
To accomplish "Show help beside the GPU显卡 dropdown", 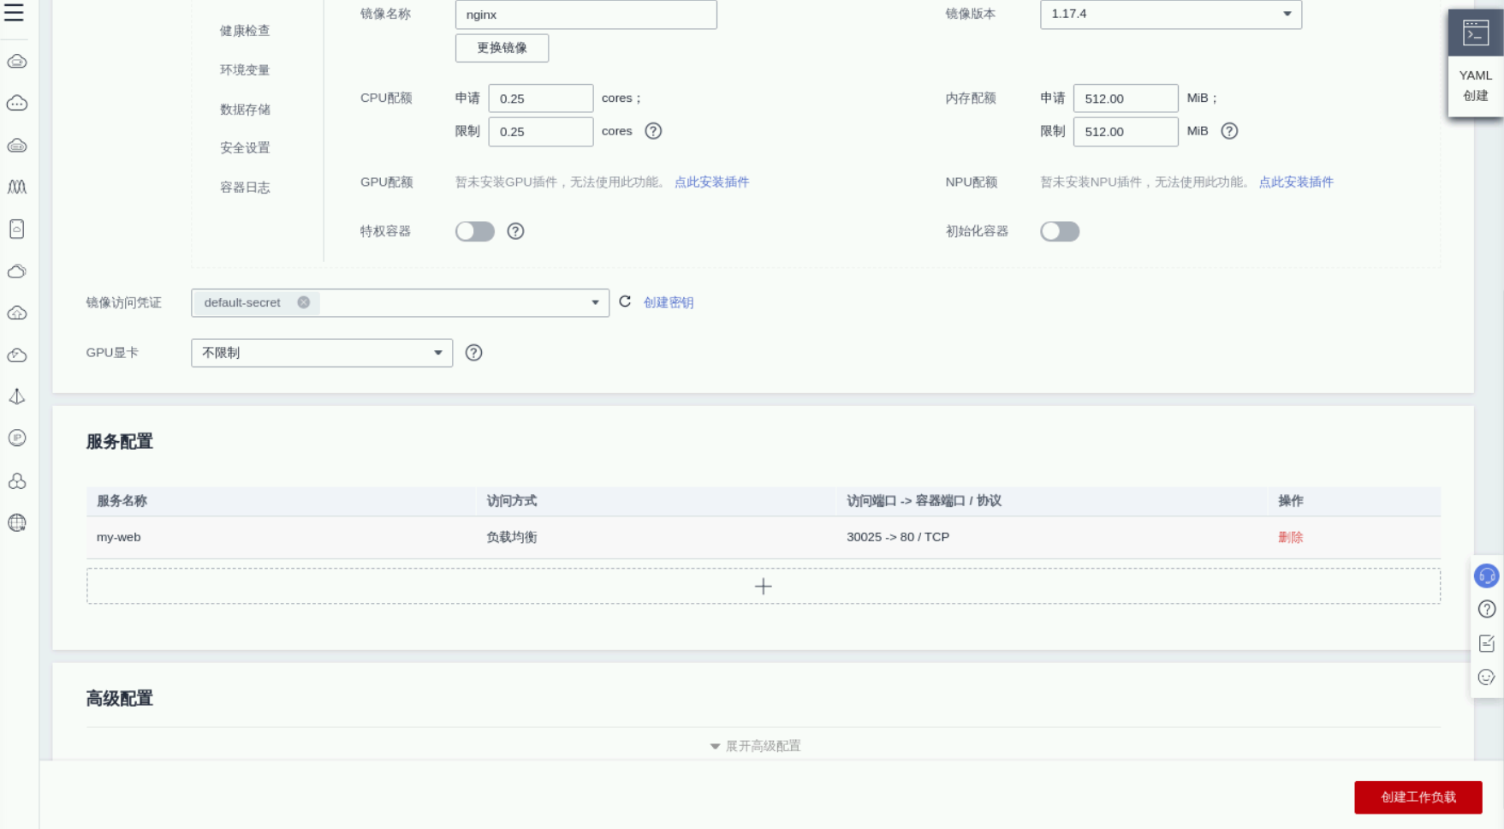I will coord(473,353).
